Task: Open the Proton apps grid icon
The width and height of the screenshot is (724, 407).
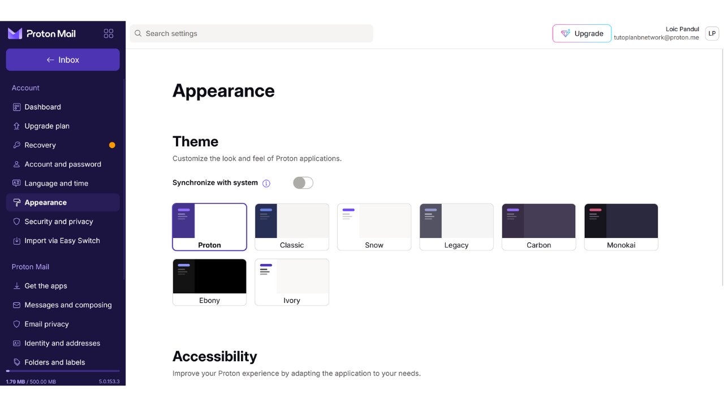Action: [109, 33]
